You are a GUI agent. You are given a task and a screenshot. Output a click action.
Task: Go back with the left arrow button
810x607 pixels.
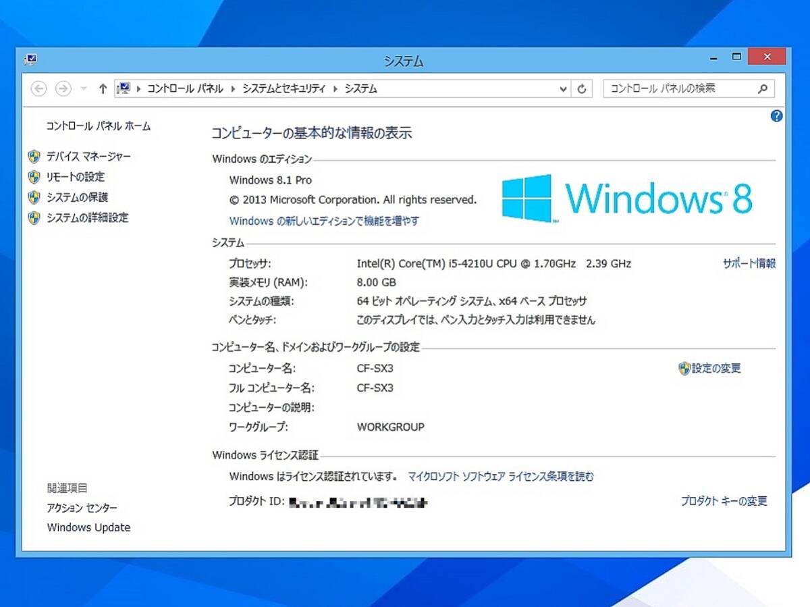pyautogui.click(x=39, y=88)
